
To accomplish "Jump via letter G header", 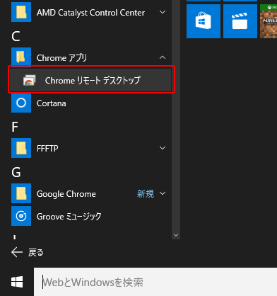I will click(x=16, y=172).
